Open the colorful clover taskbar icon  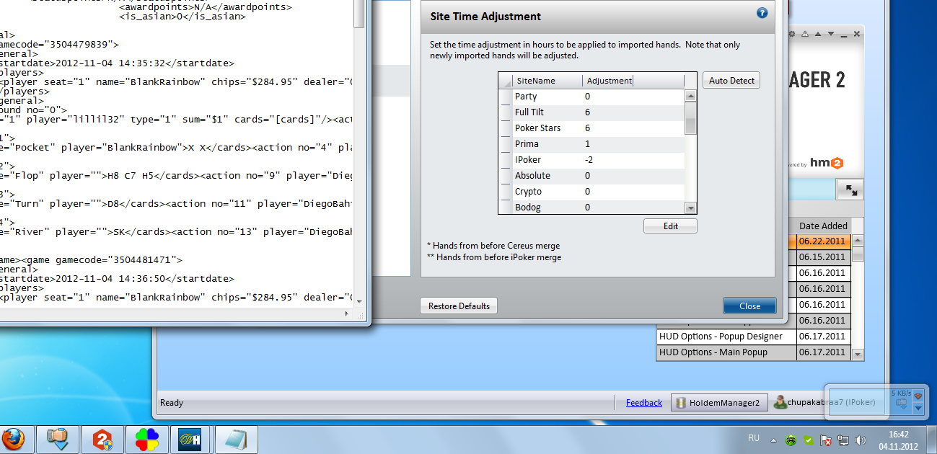point(146,439)
